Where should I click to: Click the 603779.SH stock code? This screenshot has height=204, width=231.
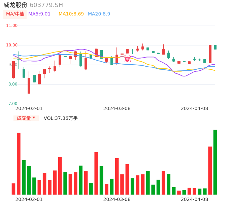point(46,5)
